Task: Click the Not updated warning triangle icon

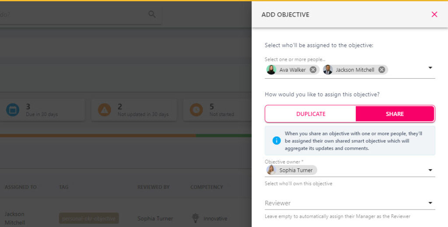Action: pyautogui.click(x=105, y=110)
